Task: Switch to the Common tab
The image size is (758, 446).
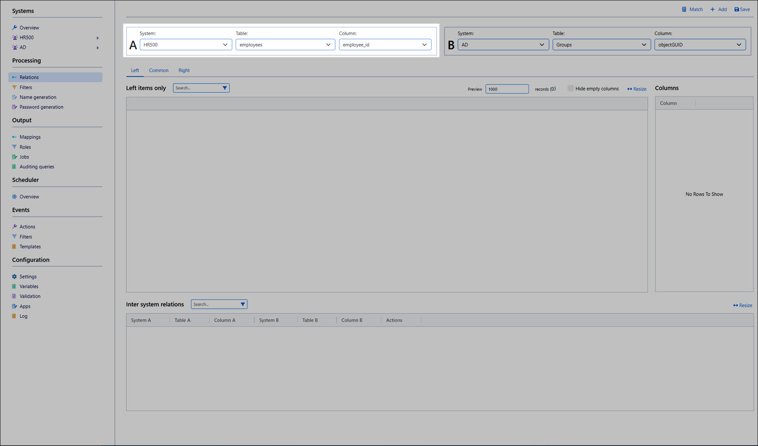Action: point(159,70)
